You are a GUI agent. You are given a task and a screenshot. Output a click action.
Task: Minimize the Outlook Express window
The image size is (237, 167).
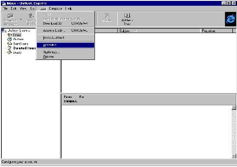[224, 3]
